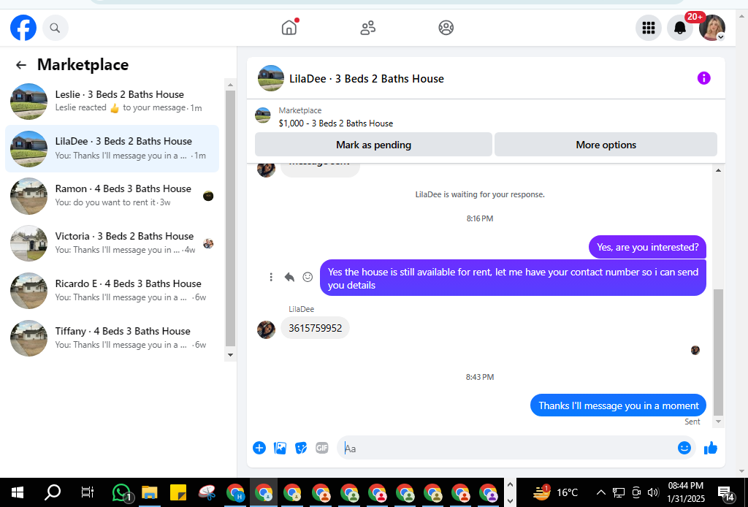Open Task View on taskbar
Viewport: 748px width, 507px height.
88,492
